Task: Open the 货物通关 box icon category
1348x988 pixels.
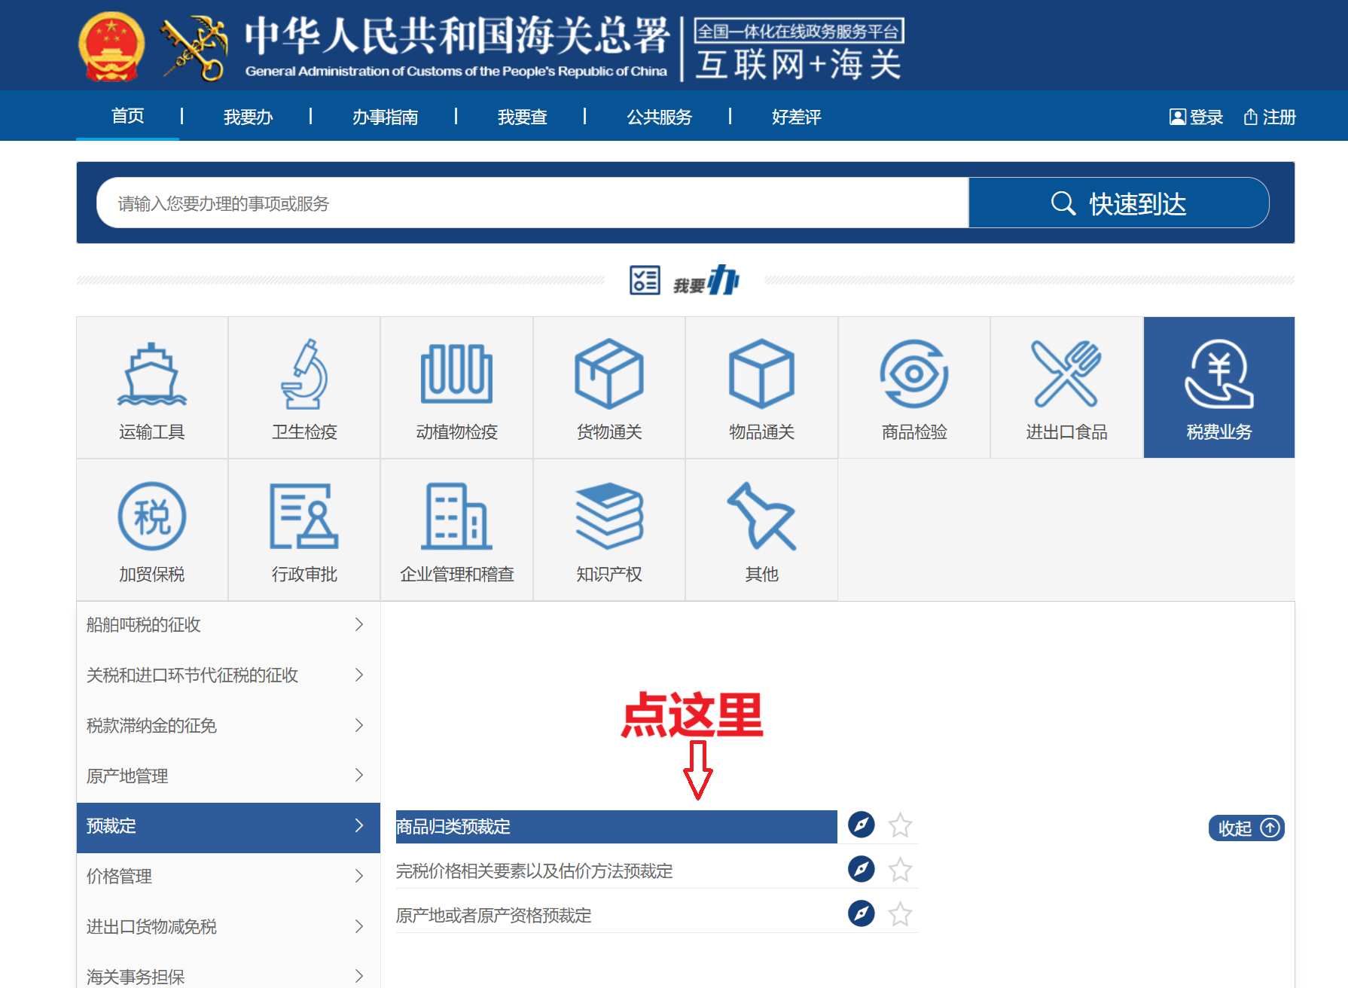Action: (608, 374)
